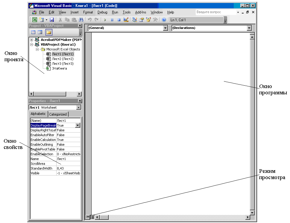
Task: Click the View Microsoft Excel icon in toolbar
Action: (35, 20)
